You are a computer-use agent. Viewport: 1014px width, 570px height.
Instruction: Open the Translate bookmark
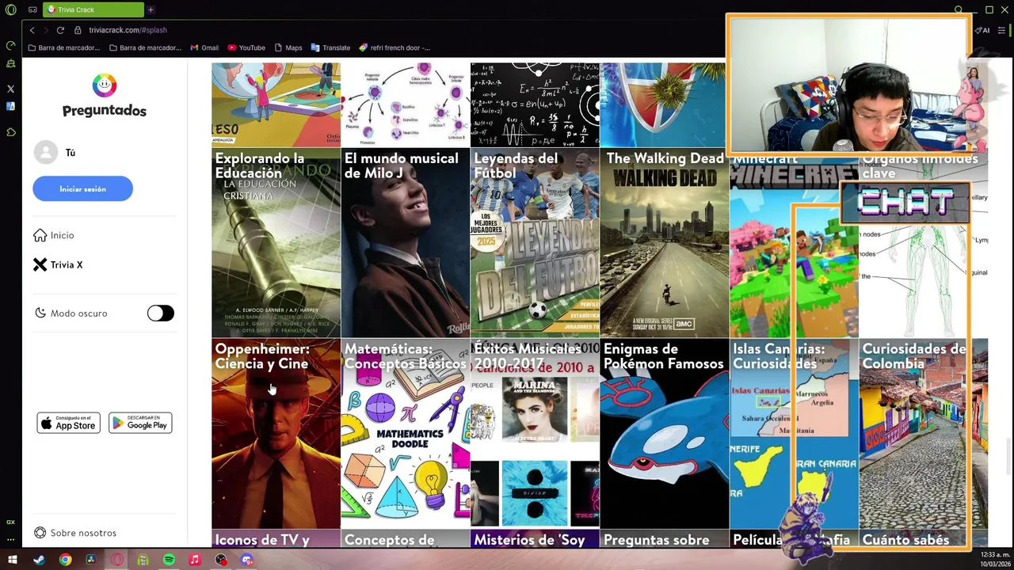330,47
